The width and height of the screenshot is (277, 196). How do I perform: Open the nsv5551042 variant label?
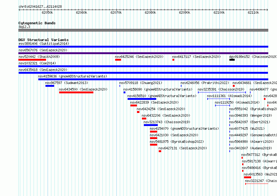pyautogui.click(x=253, y=109)
